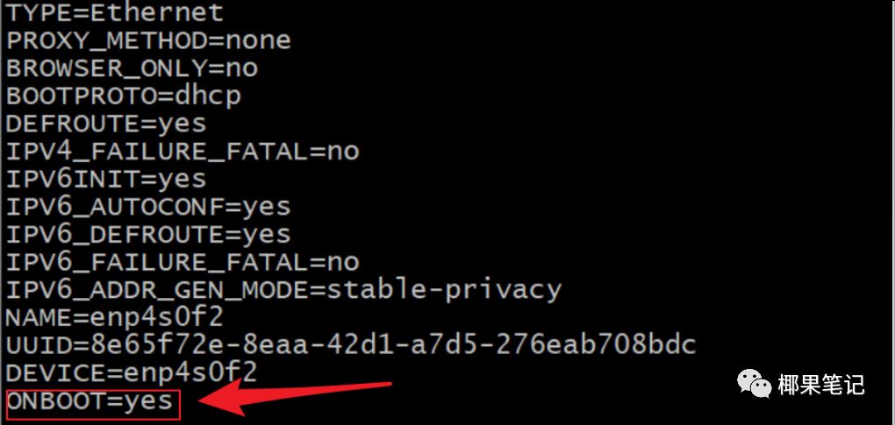The image size is (895, 425).
Task: Click the 椰果笔记 watermark text
Action: (822, 384)
